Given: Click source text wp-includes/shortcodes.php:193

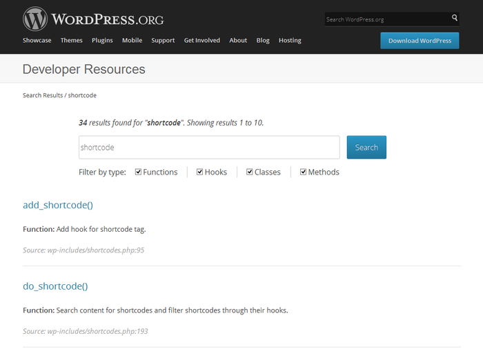Looking at the screenshot, I should 97,331.
